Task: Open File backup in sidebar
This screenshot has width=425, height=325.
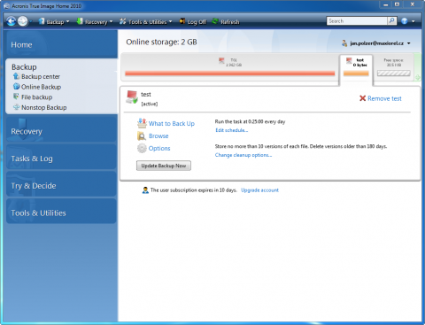Action: pos(36,97)
